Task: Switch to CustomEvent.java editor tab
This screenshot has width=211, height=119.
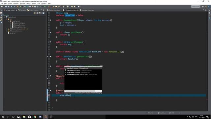Action: 53,10
